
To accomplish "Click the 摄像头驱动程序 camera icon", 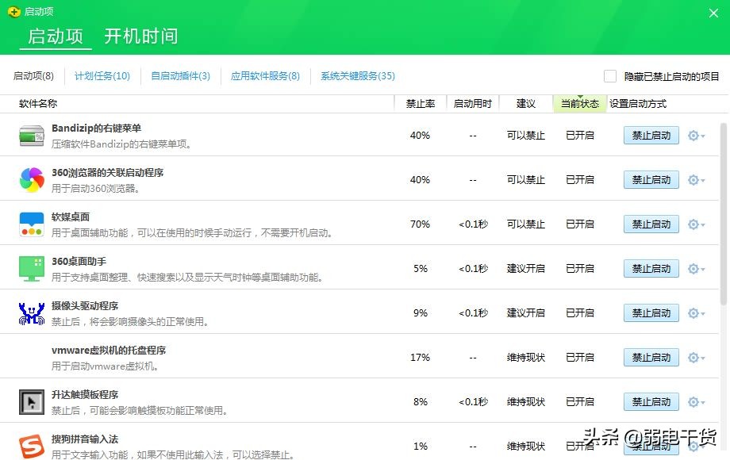I will coord(30,312).
